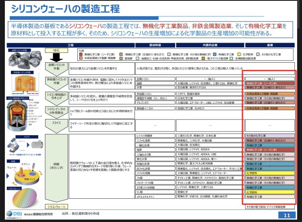Click the 水素 raw material cell

[155, 88]
